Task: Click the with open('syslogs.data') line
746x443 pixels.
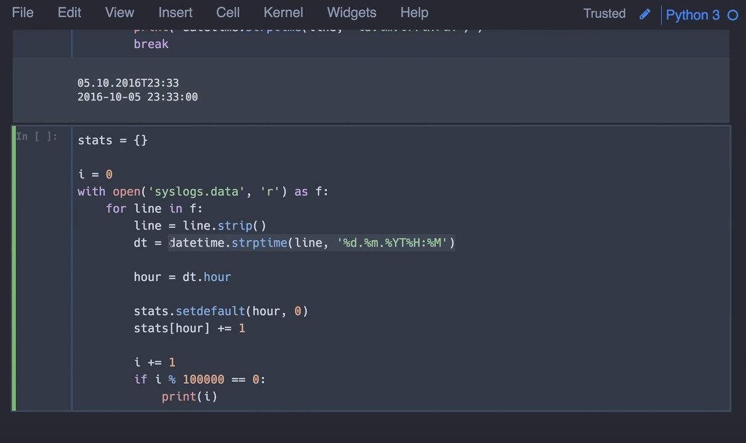Action: pos(203,191)
